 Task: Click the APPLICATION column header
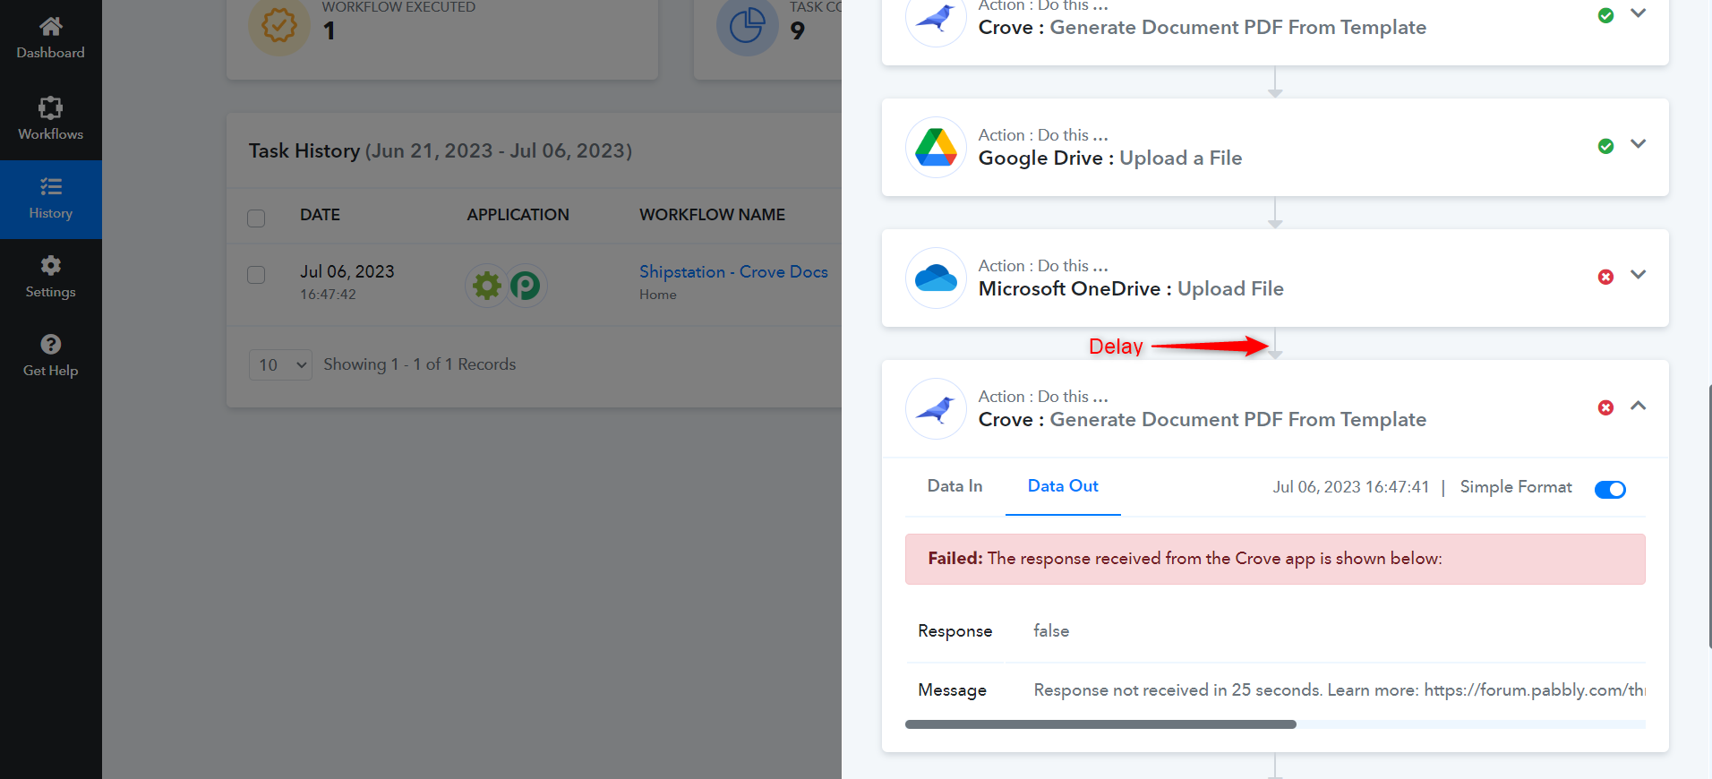click(x=518, y=215)
